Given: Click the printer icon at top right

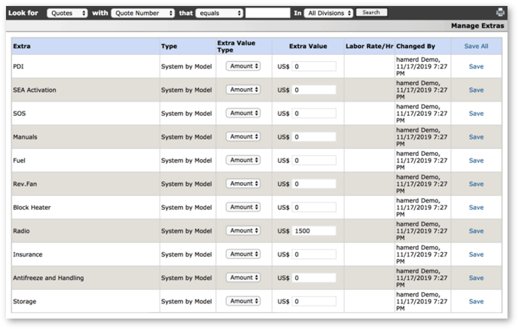Looking at the screenshot, I should [x=501, y=13].
